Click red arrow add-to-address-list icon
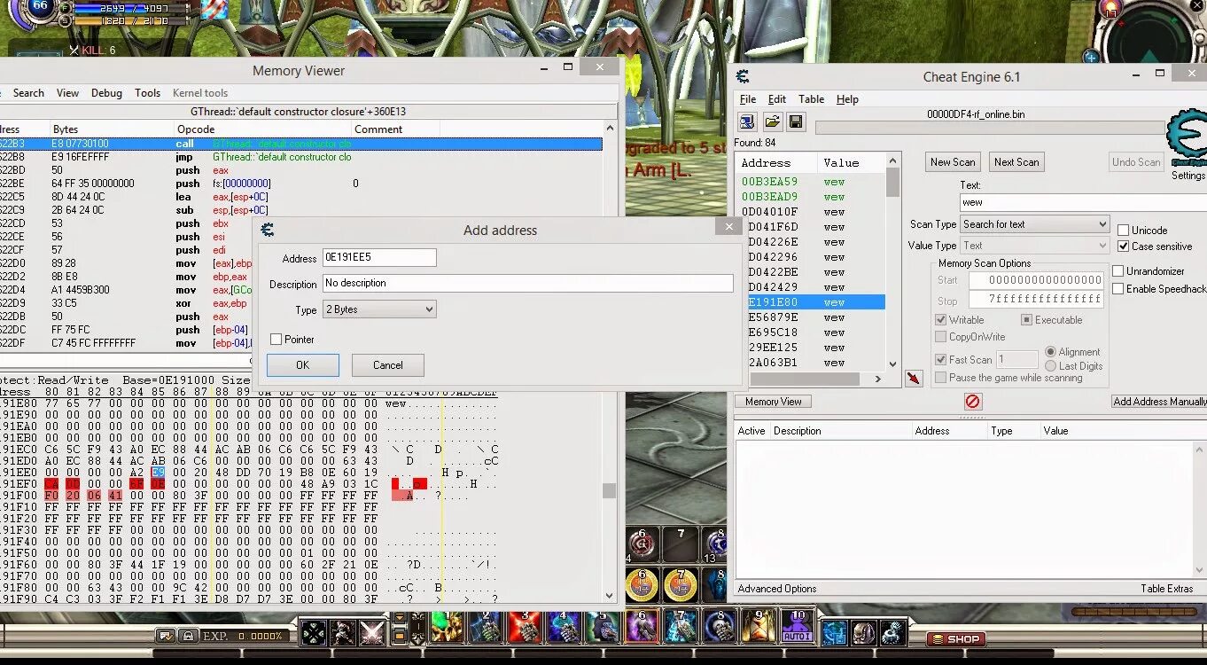This screenshot has height=665, width=1207. 914,379
